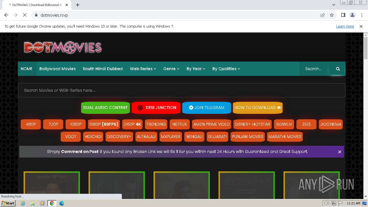
Task: Click the vertical page scrollbar thumb
Action: [366, 48]
